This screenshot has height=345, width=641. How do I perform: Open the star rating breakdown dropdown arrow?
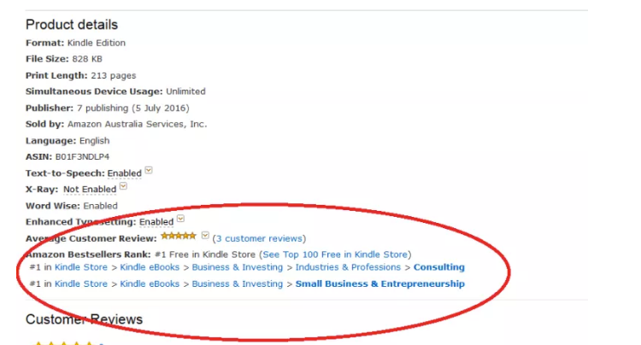click(205, 235)
